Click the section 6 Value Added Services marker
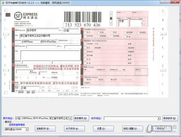 (82, 40)
